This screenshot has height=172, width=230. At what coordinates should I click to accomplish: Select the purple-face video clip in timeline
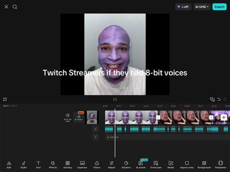(x=131, y=117)
